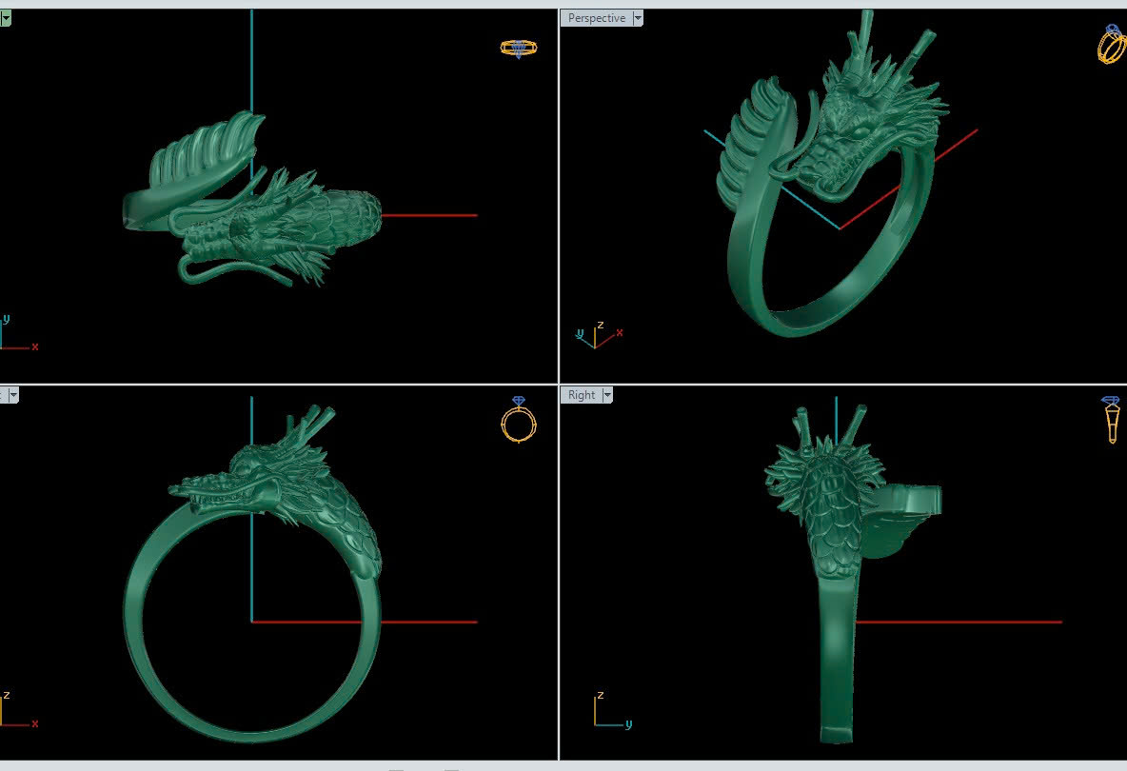Expand the lower-left viewport menu arrow
This screenshot has height=771, width=1127.
[x=12, y=395]
